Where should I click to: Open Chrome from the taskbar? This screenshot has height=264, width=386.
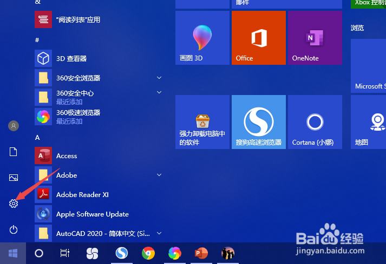148,253
